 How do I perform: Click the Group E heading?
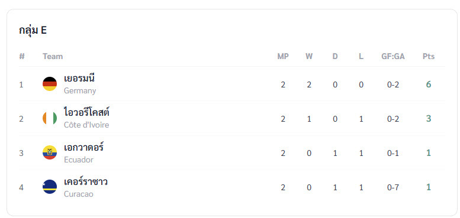[x=33, y=30]
